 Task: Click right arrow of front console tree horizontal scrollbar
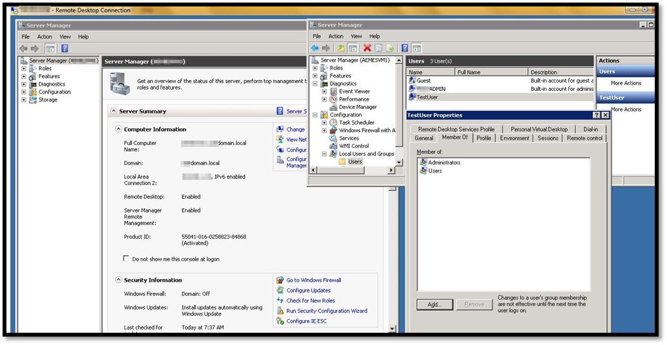(x=391, y=170)
